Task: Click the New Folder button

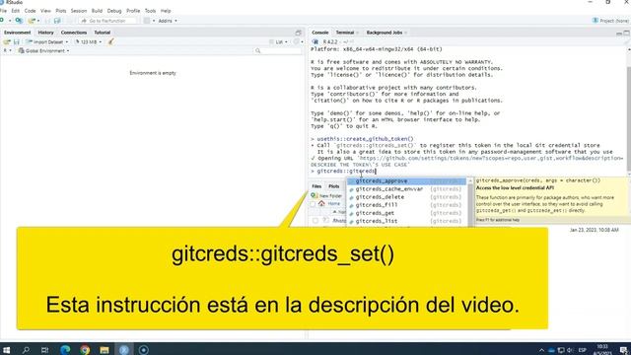Action: [326, 195]
